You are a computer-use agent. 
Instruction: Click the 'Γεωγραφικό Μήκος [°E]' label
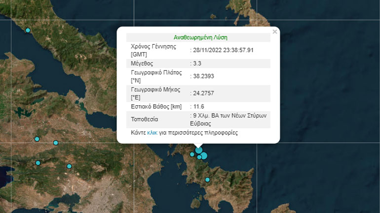click(155, 93)
